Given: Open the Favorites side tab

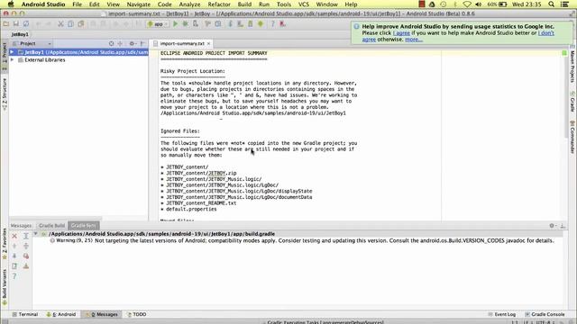Looking at the screenshot, I should (5, 244).
